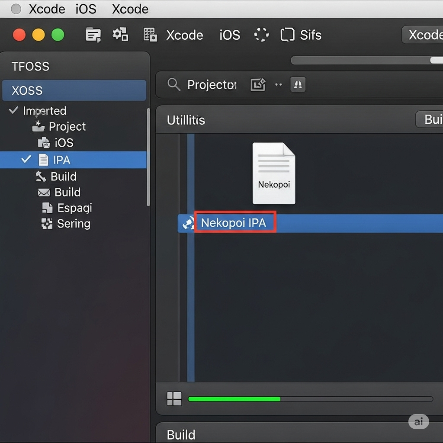Click the yellow minimize window button
The width and height of the screenshot is (443, 443).
39,35
